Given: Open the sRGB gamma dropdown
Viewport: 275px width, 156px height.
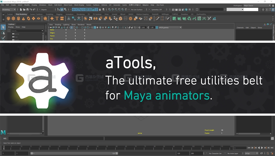Looking at the screenshot, I should 170,27.
